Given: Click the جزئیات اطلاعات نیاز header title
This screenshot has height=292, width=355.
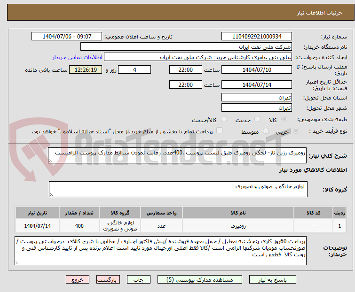Looking at the screenshot, I should 319,13.
